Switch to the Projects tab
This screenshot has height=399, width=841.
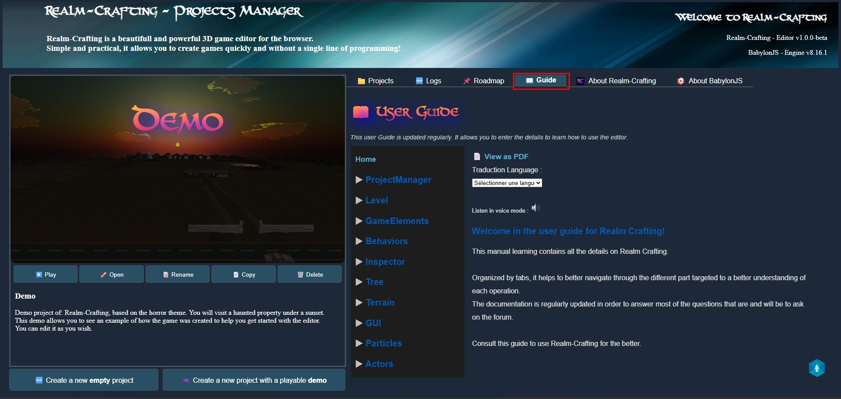click(376, 81)
